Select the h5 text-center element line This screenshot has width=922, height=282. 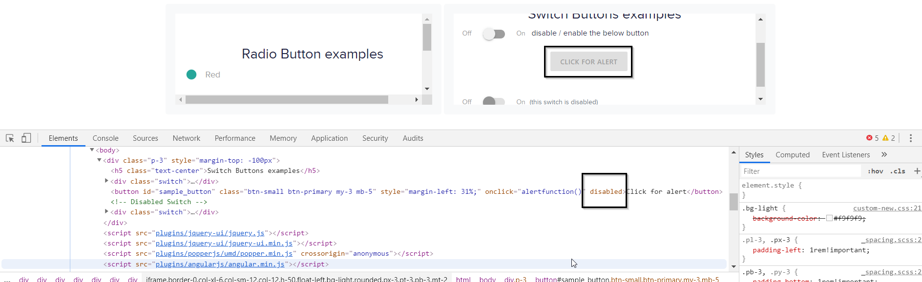coord(215,170)
